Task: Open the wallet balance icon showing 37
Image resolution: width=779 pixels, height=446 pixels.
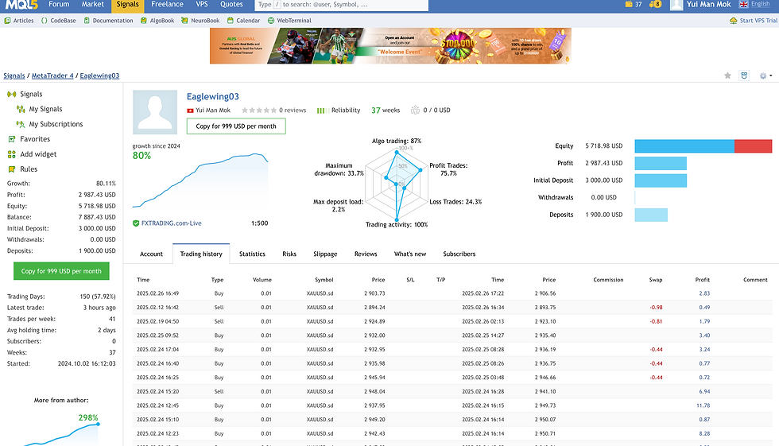Action: (x=629, y=4)
